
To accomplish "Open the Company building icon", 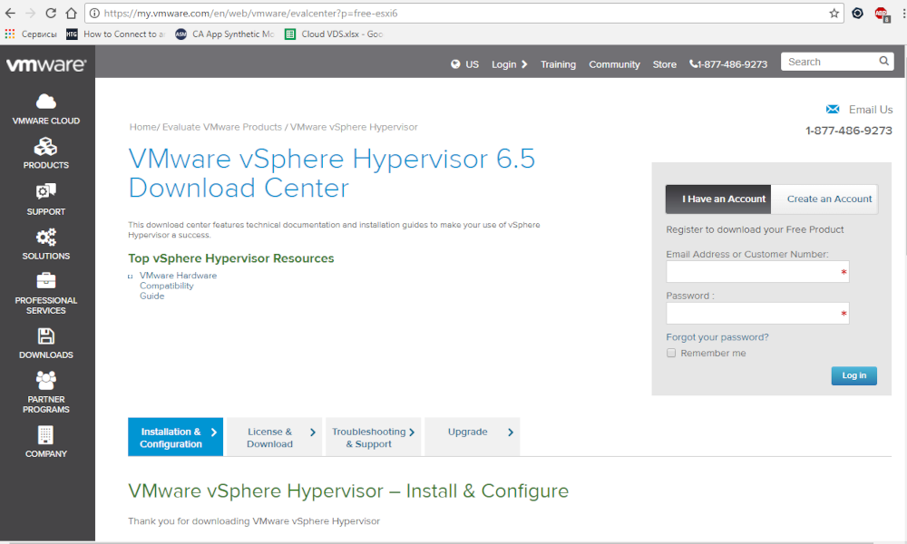I will [x=45, y=435].
